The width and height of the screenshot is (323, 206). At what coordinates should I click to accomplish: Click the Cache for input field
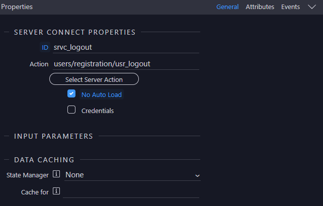pos(131,192)
